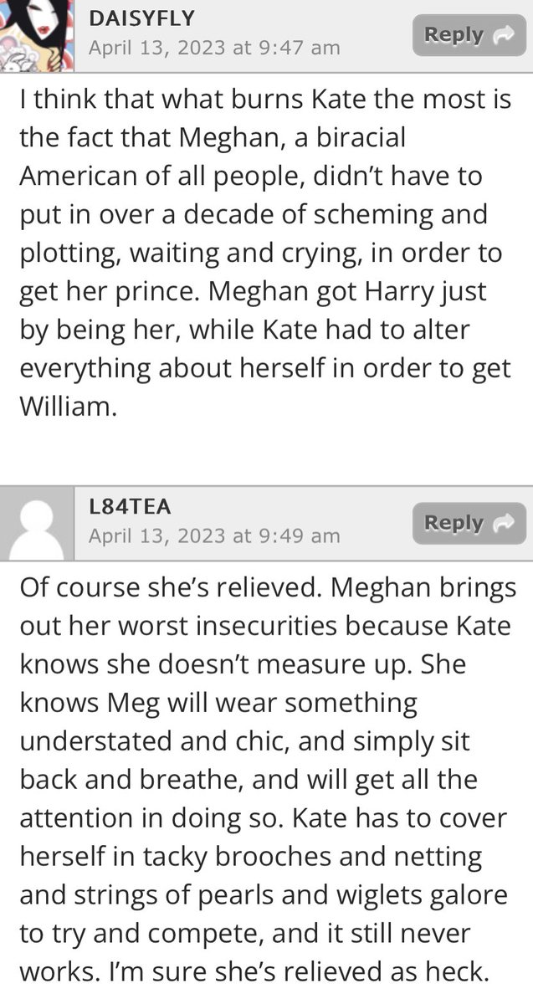Open the April 13, 2023 9:49 am timestamp
The width and height of the screenshot is (533, 1004).
click(x=214, y=535)
